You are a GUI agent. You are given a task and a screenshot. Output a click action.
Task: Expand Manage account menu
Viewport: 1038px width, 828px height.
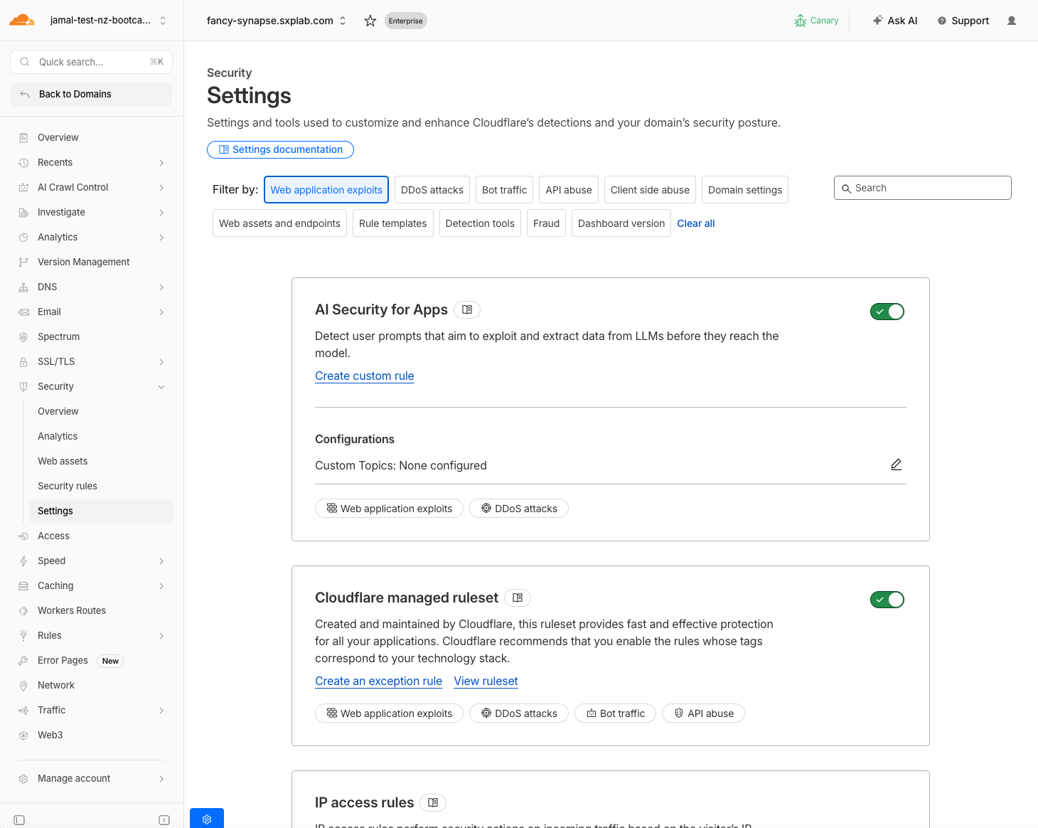point(161,779)
